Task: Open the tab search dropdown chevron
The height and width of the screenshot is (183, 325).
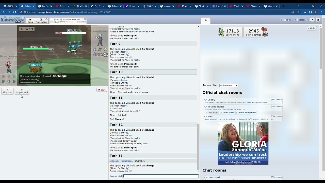Action: coord(298,6)
